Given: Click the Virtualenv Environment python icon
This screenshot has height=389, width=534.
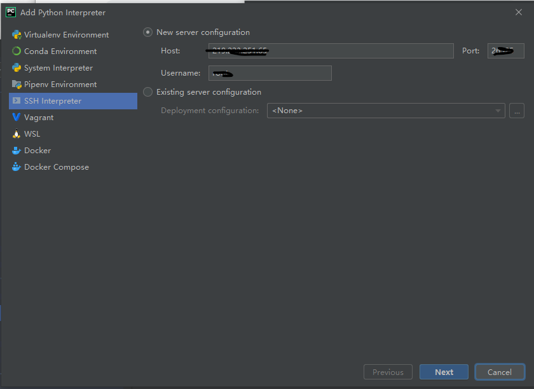Looking at the screenshot, I should (x=17, y=35).
